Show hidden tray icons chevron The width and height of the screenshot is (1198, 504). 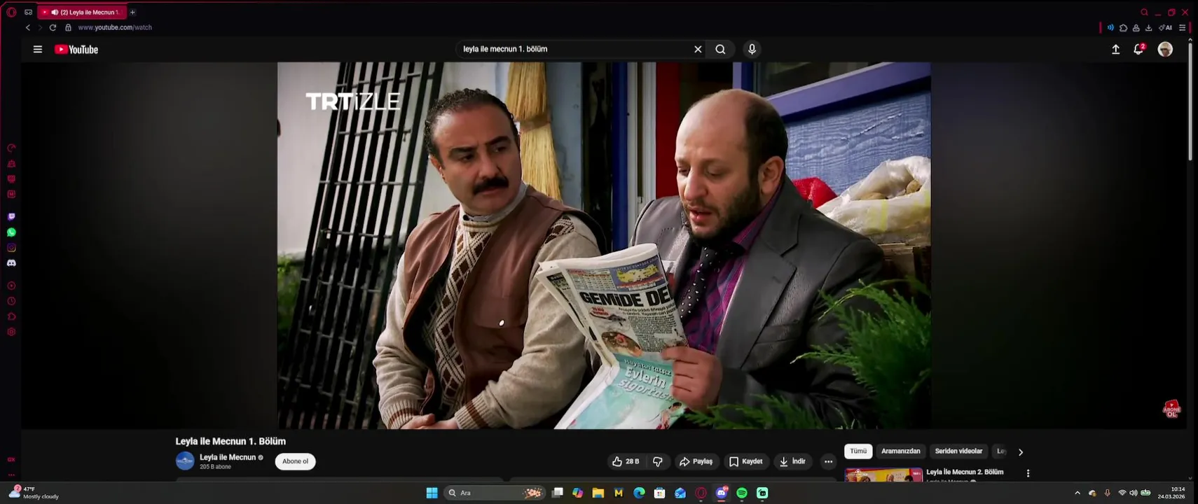coord(1077,493)
